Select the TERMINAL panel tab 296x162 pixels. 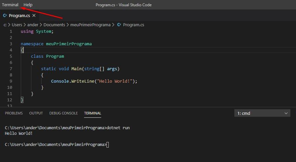pyautogui.click(x=93, y=113)
